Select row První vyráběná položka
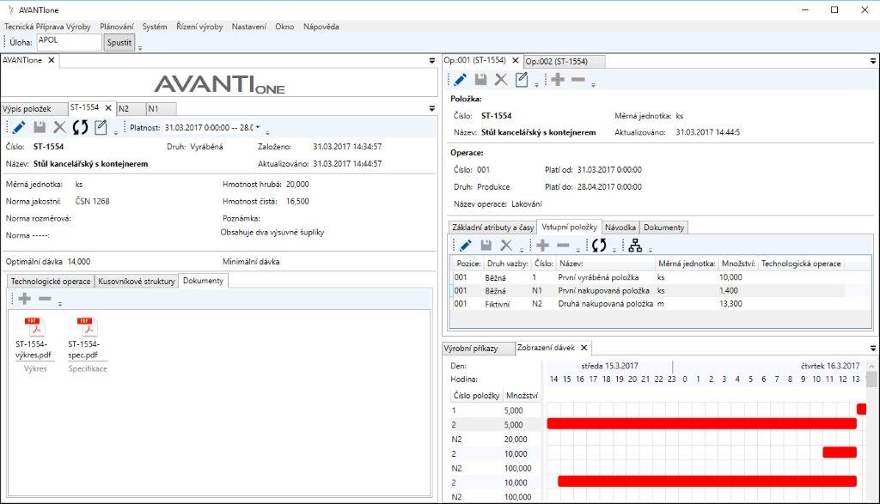 coord(648,277)
